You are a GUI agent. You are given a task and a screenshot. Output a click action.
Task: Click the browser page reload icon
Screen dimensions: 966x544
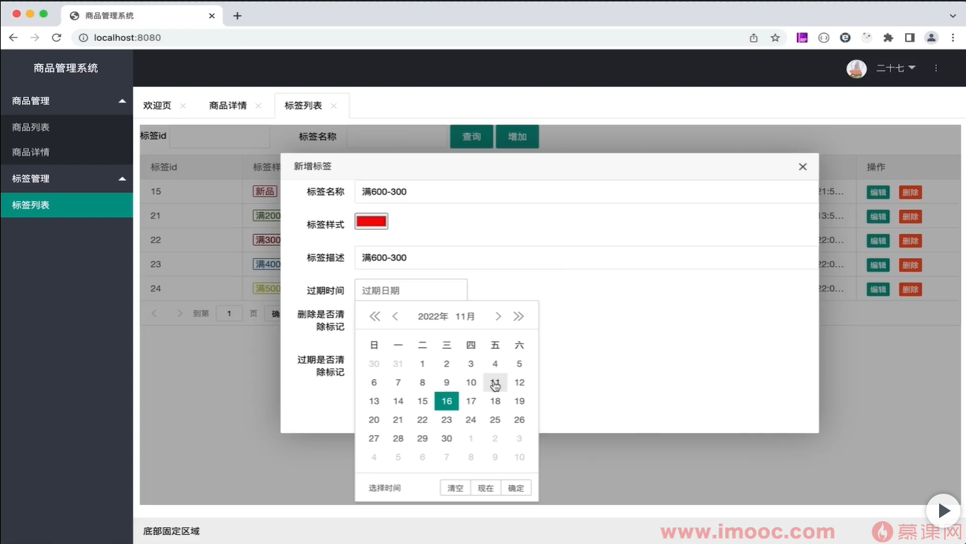point(57,37)
